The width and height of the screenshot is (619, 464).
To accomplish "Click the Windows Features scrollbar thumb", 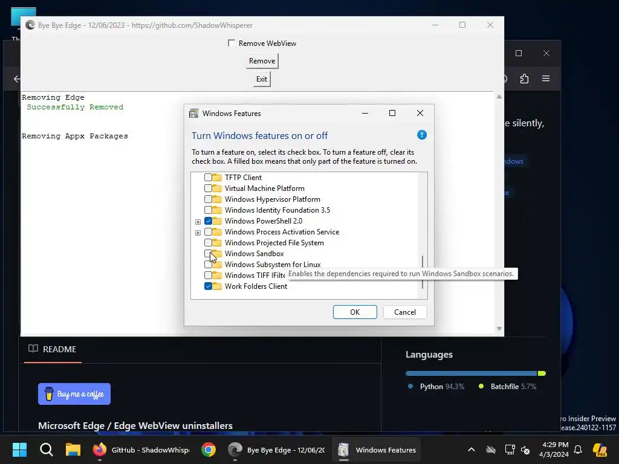I will point(423,272).
